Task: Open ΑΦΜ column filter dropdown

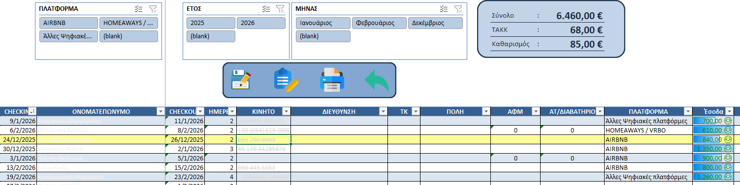Action: click(536, 111)
